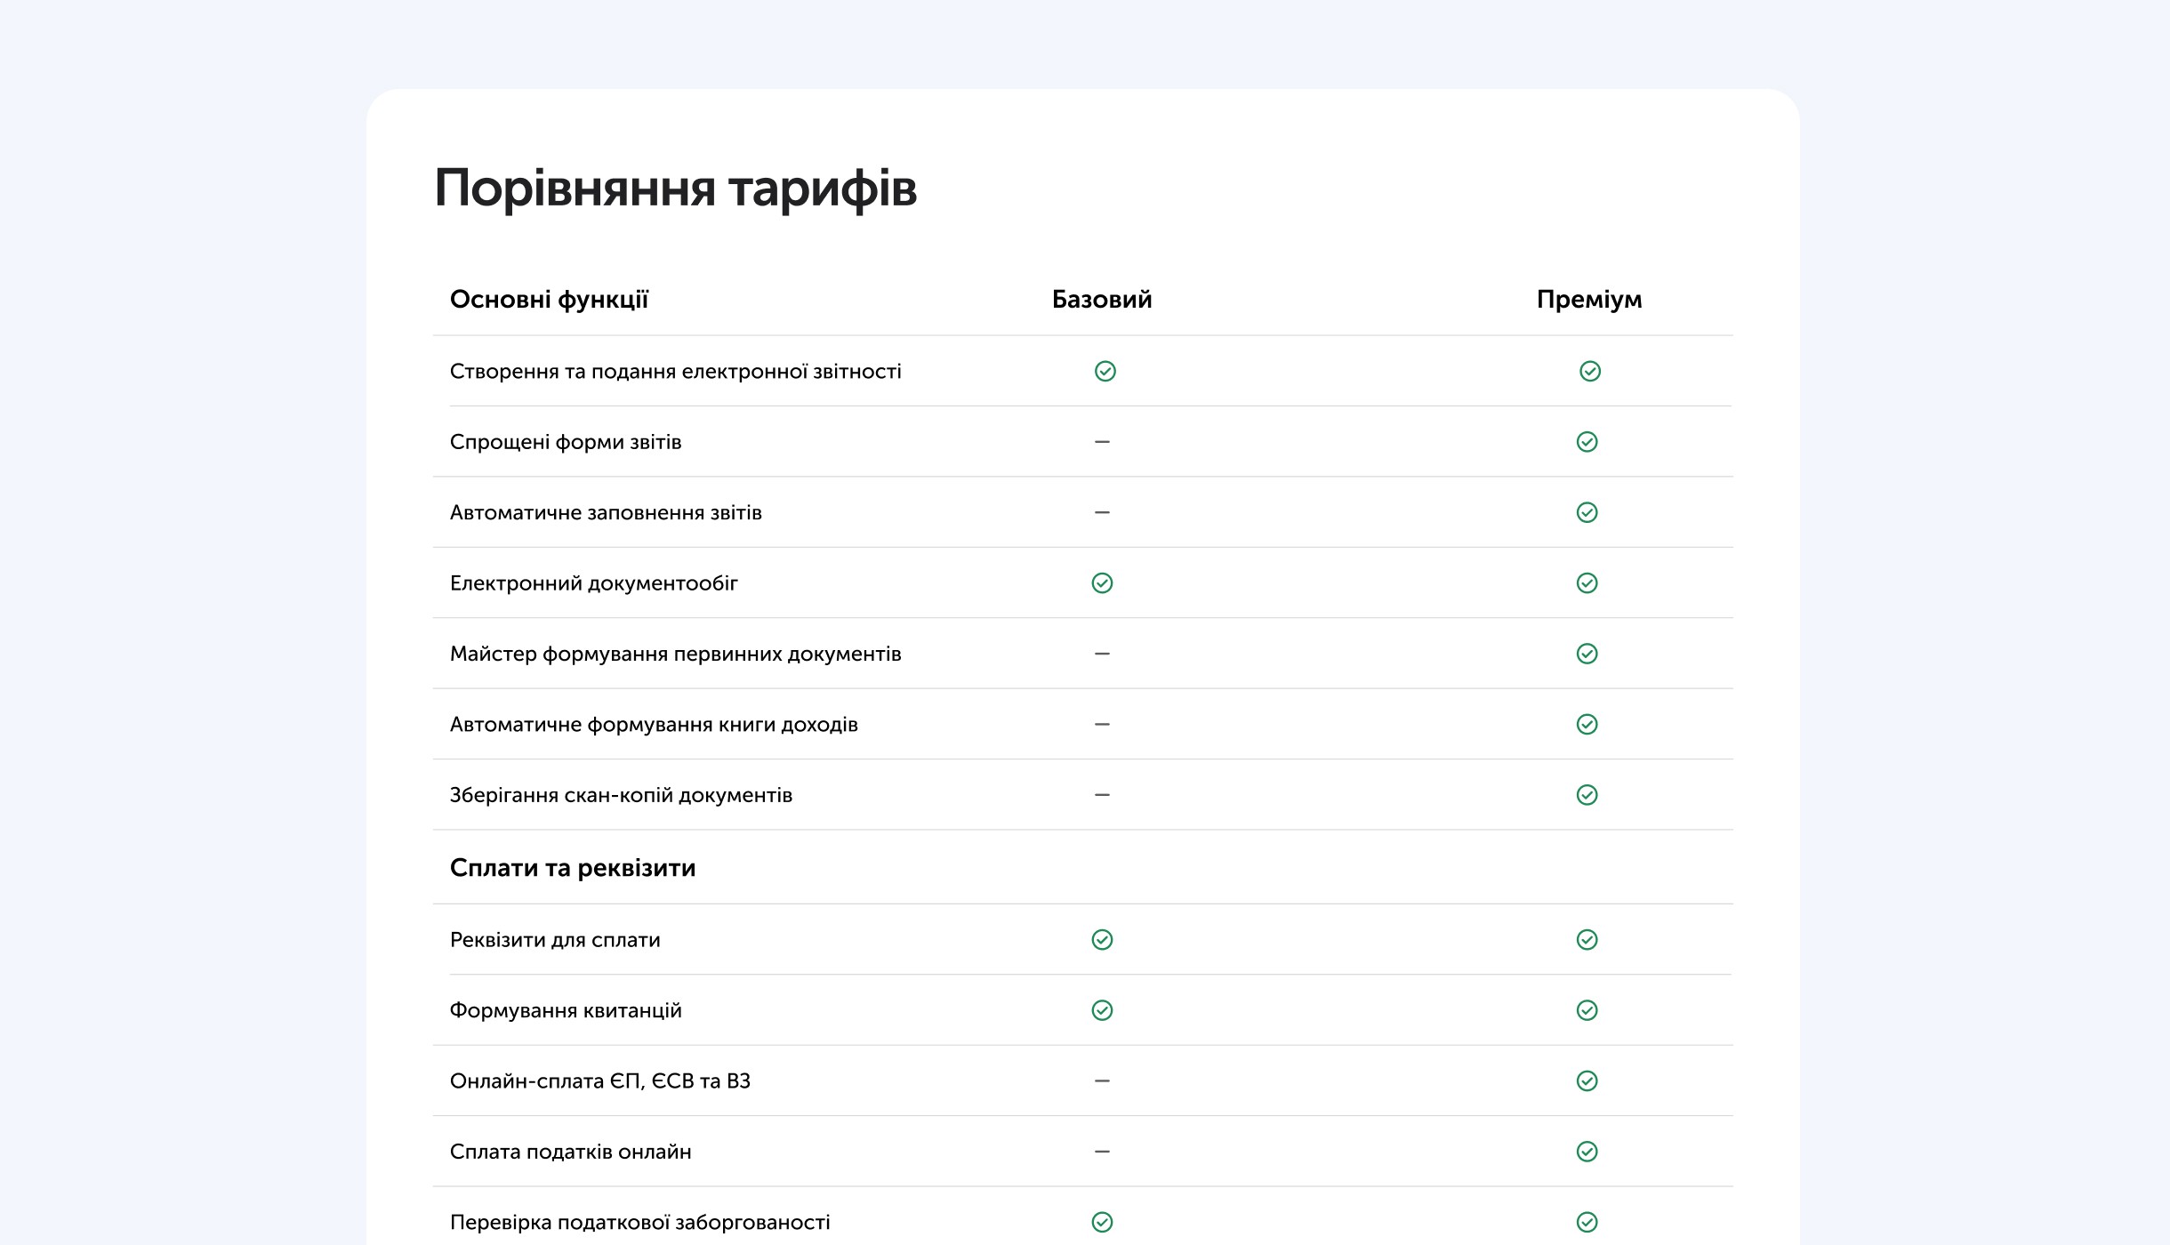
Task: Click Базовий checkmark for Електронний документообіг
Action: tap(1102, 583)
